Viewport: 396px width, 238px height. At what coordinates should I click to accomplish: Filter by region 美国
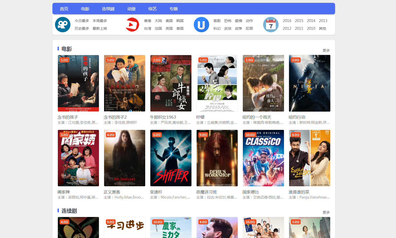[169, 21]
